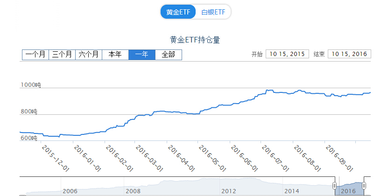Switch to the 白银ETF tab
Image resolution: width=374 pixels, height=196 pixels.
pos(213,12)
